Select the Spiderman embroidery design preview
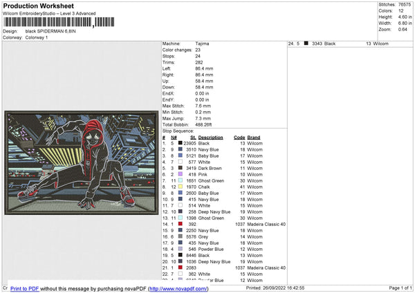 coord(82,162)
